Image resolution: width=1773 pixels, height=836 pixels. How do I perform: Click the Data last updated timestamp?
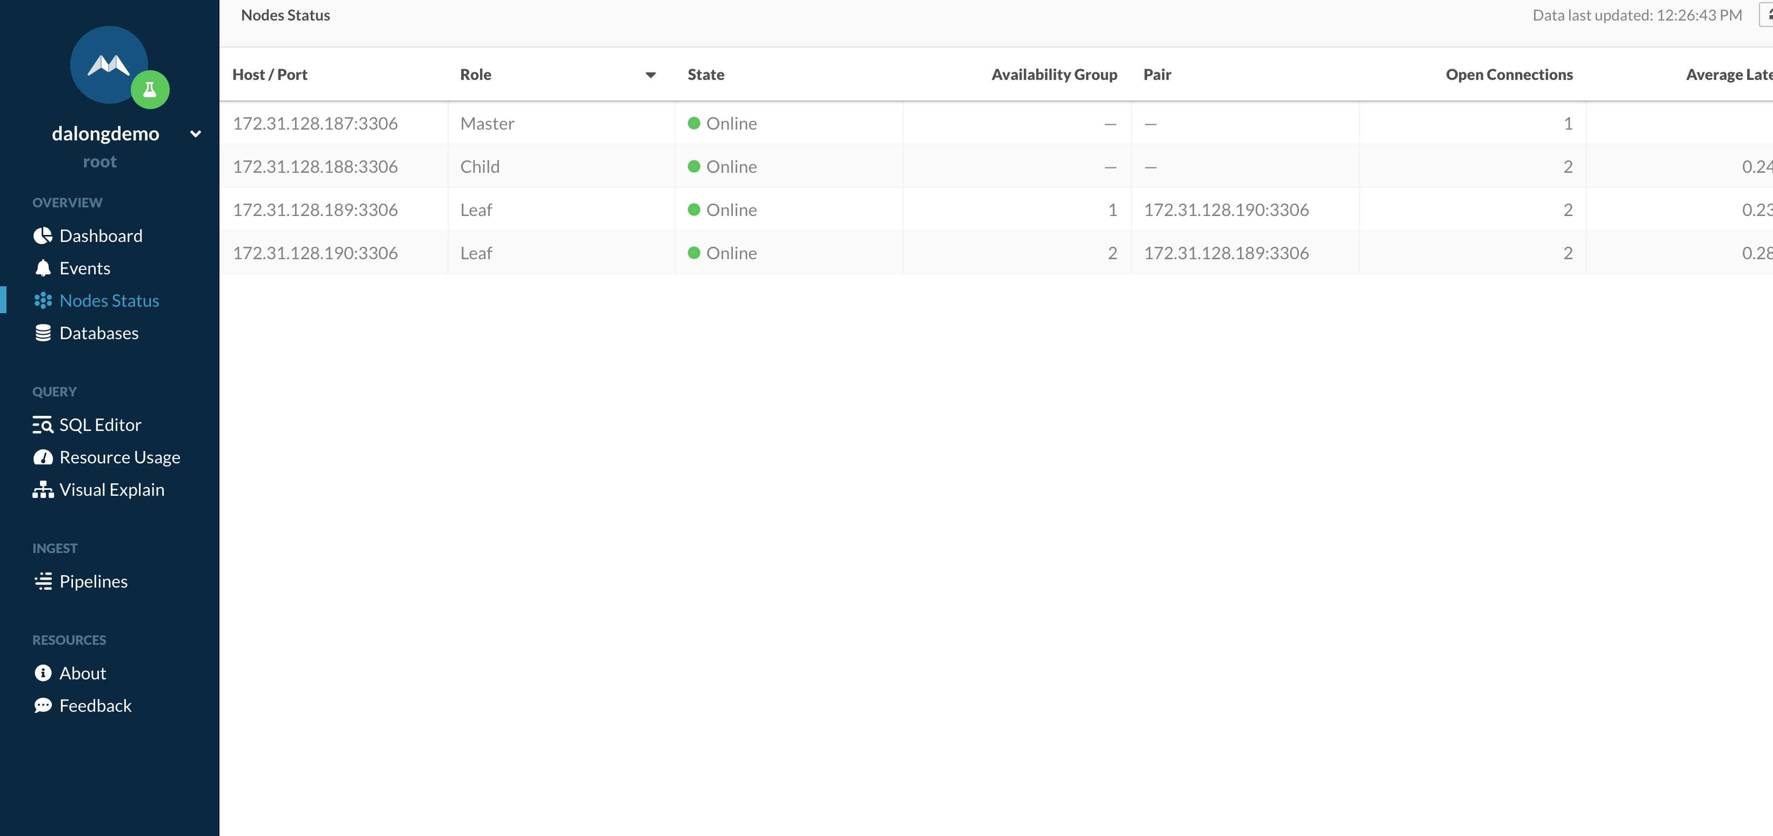[x=1637, y=15]
